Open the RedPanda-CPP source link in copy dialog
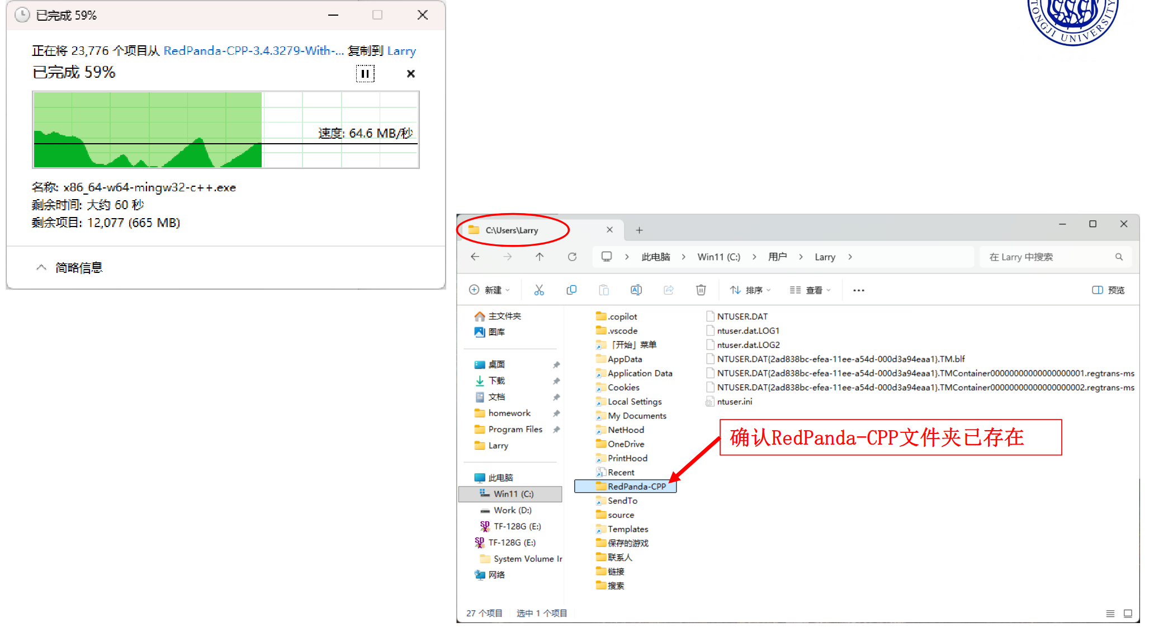1149x632 pixels. click(253, 51)
